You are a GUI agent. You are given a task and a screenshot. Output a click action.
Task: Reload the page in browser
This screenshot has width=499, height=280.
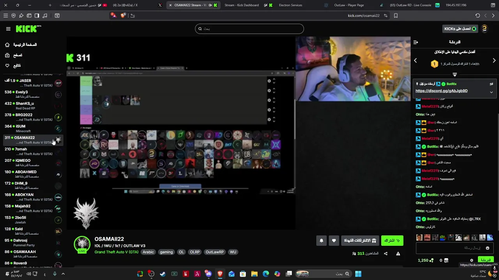(x=478, y=16)
